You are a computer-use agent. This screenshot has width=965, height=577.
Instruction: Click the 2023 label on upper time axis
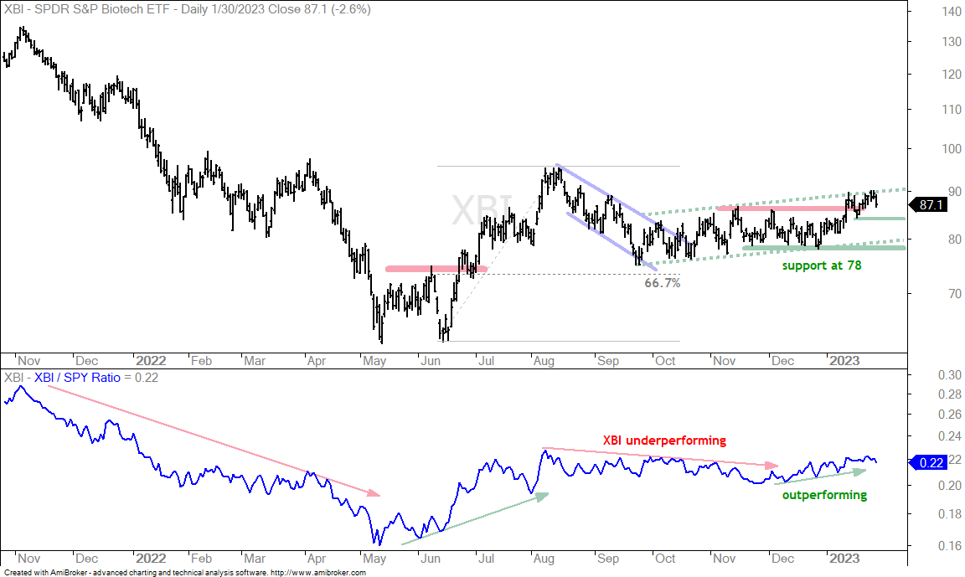[844, 361]
